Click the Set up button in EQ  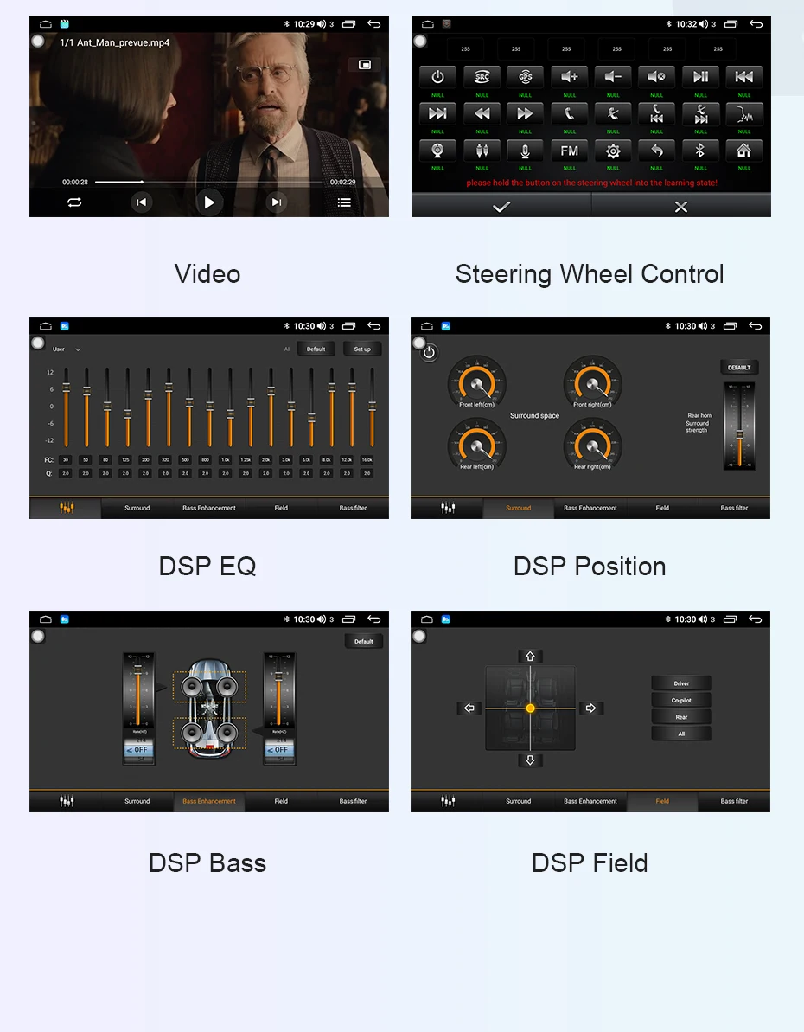pos(362,349)
